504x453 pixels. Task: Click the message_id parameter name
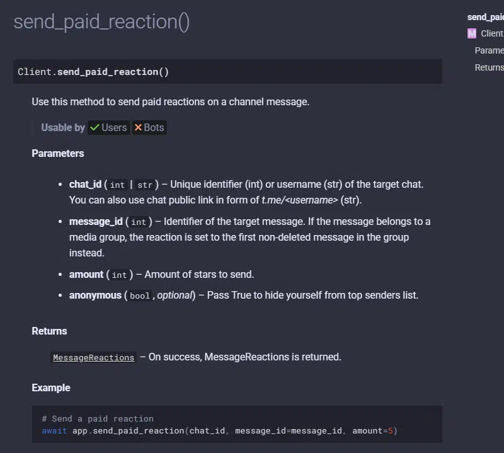[x=96, y=222]
